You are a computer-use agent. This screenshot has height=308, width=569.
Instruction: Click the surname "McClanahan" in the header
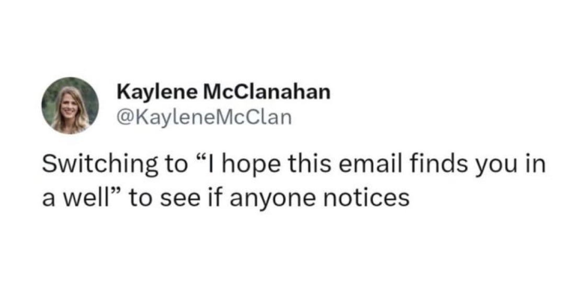(x=266, y=92)
